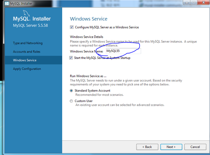Screen dimensions: 210x155
Task: Click the Next button
Action: (171, 147)
